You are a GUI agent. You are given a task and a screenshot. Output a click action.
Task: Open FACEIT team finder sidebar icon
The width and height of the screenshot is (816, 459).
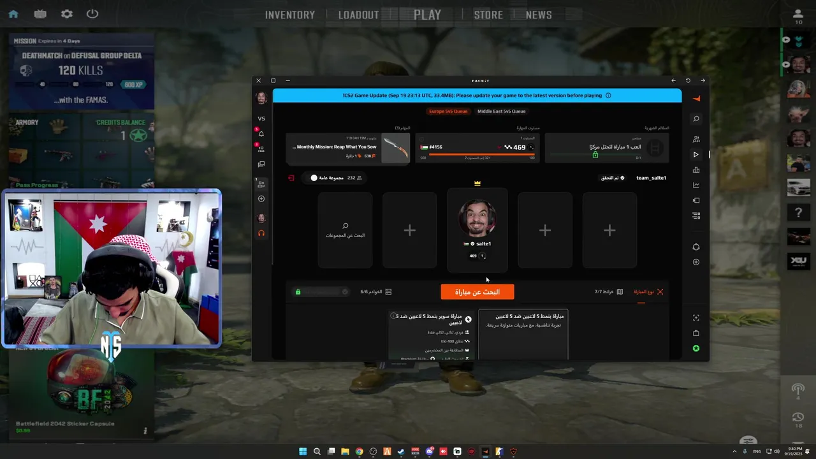point(696,139)
